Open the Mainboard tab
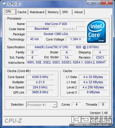This screenshot has height=128, width=115. click(37, 12)
